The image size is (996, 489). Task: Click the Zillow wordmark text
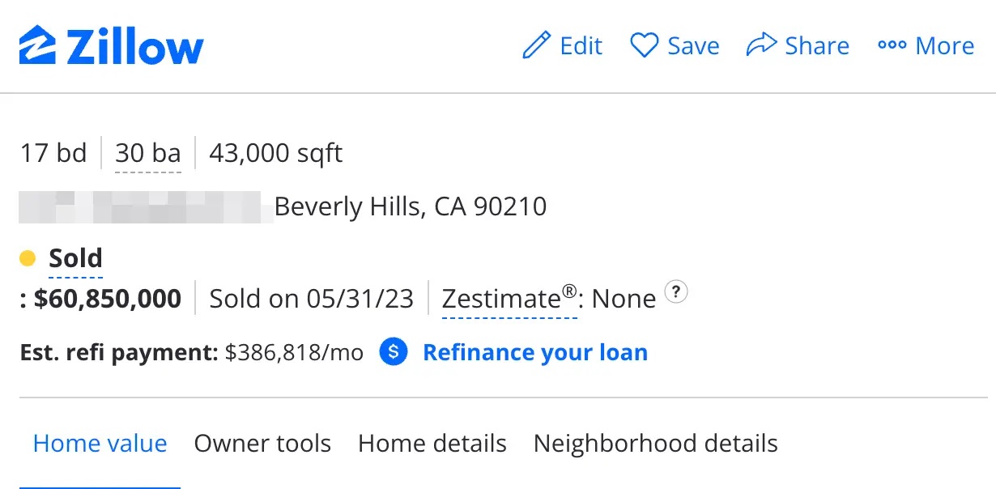click(x=134, y=47)
